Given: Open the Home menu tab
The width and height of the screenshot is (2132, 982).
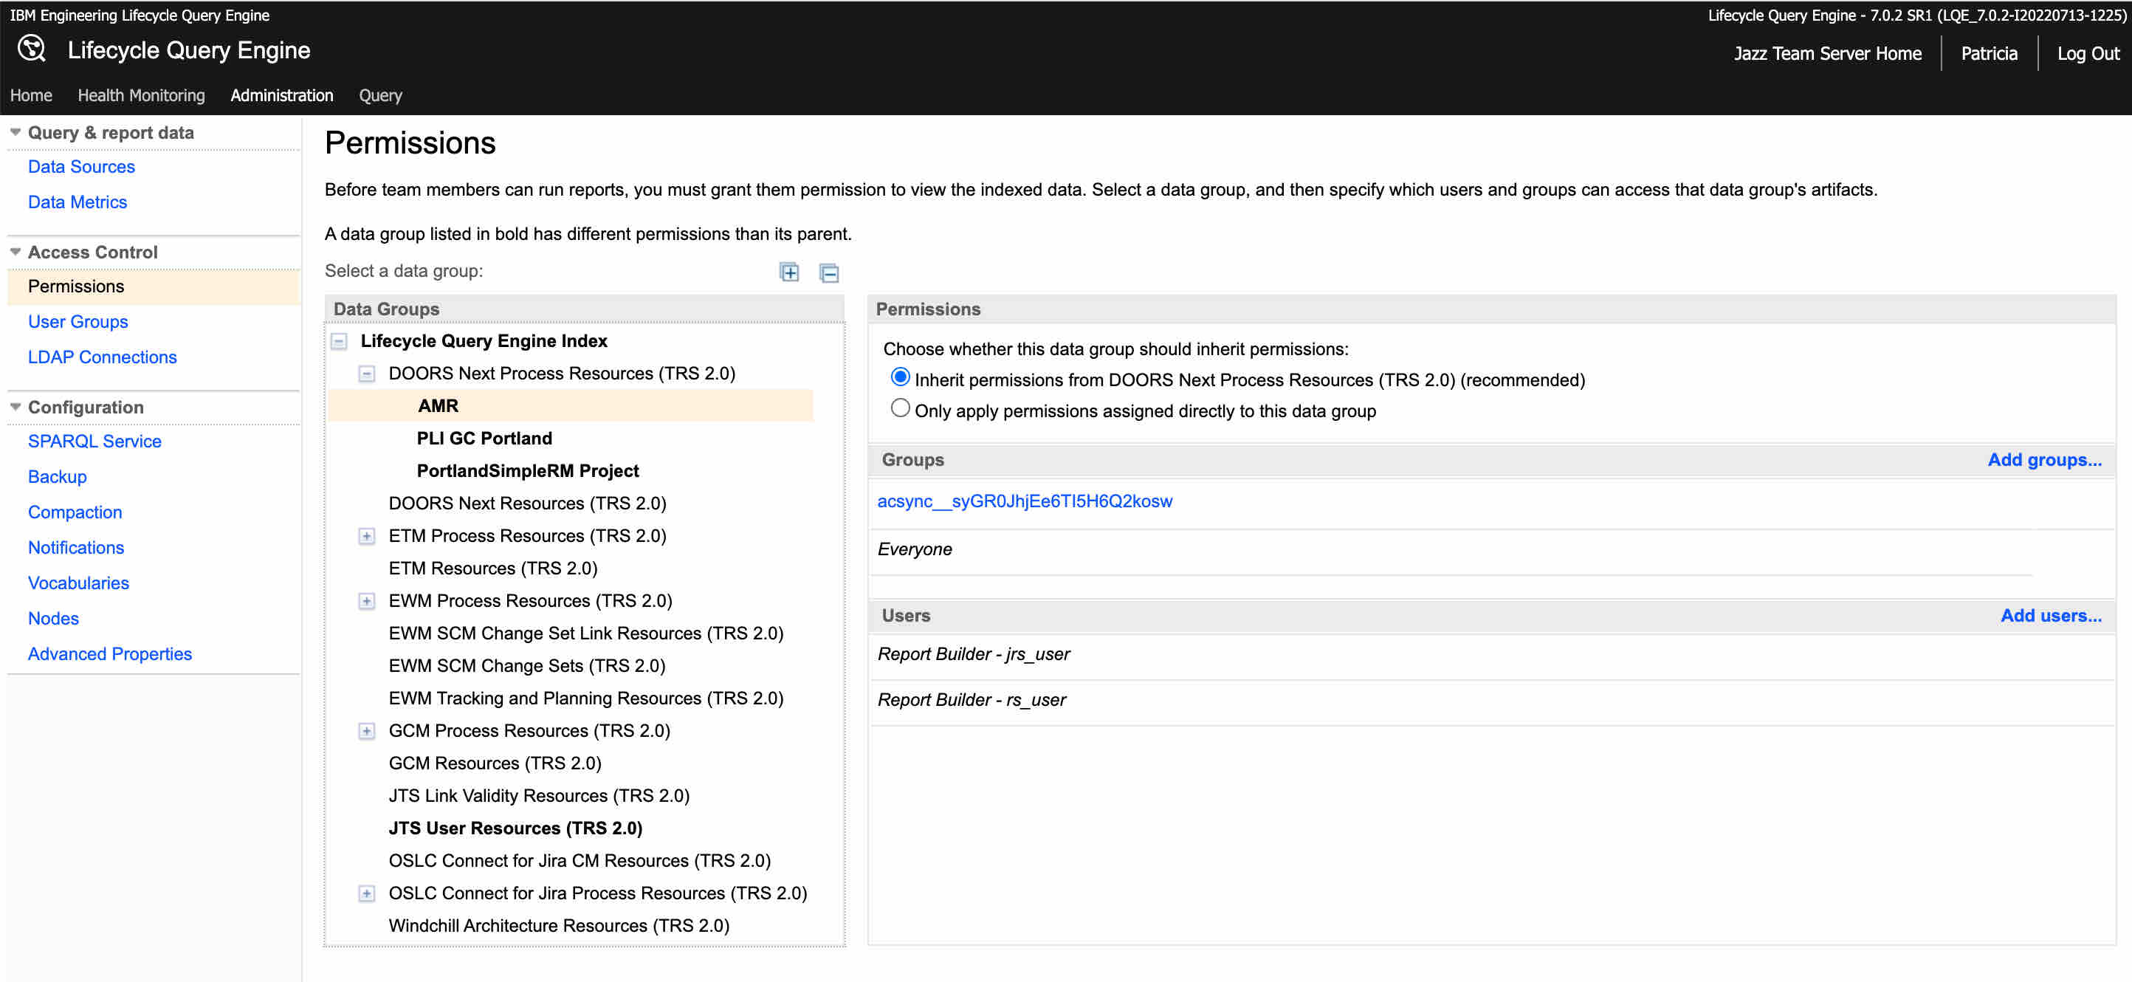Looking at the screenshot, I should click(32, 95).
